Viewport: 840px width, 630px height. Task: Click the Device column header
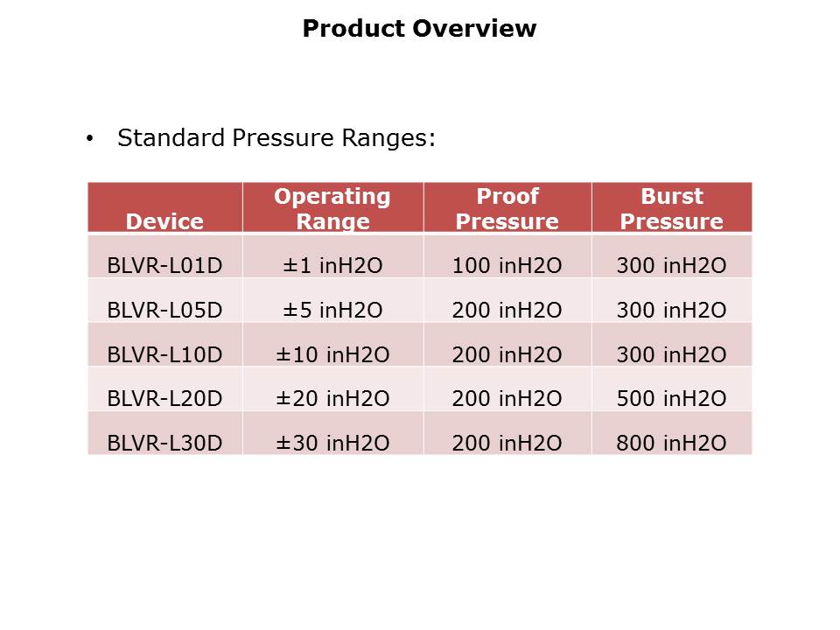[164, 221]
